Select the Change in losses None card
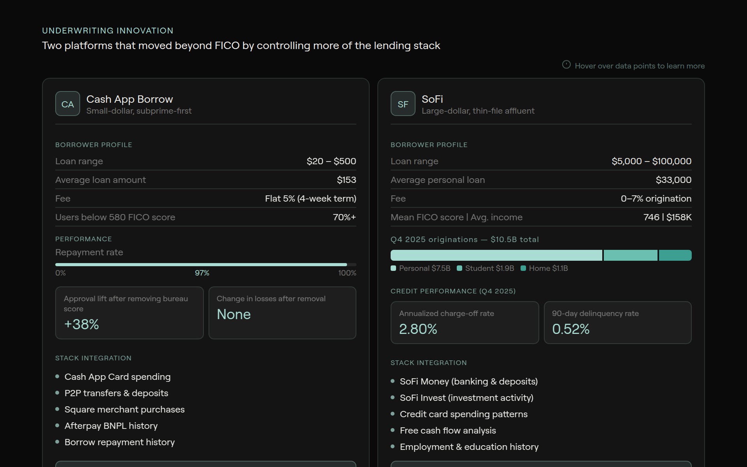The height and width of the screenshot is (467, 747). click(282, 313)
